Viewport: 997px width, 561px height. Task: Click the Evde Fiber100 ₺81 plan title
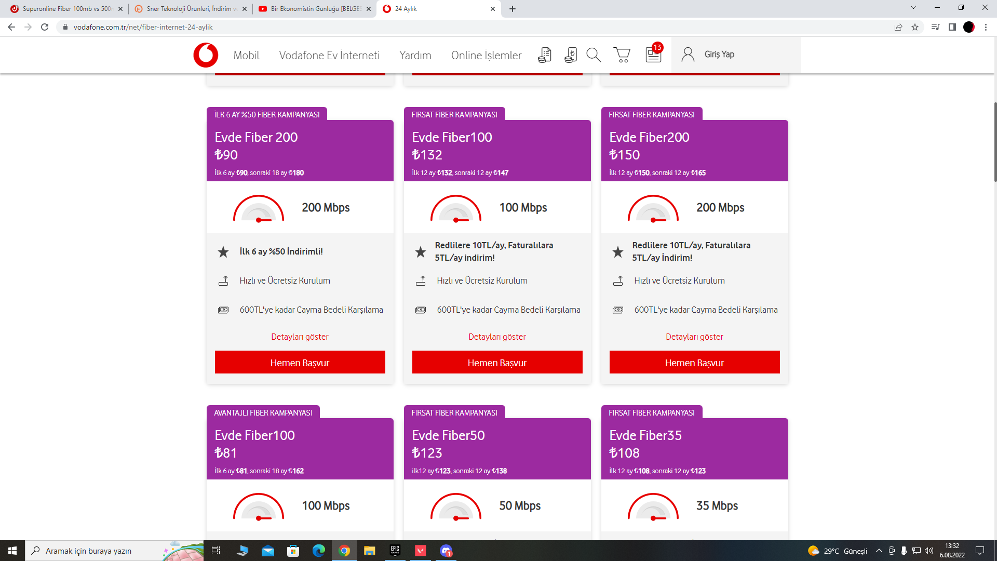[x=254, y=435]
